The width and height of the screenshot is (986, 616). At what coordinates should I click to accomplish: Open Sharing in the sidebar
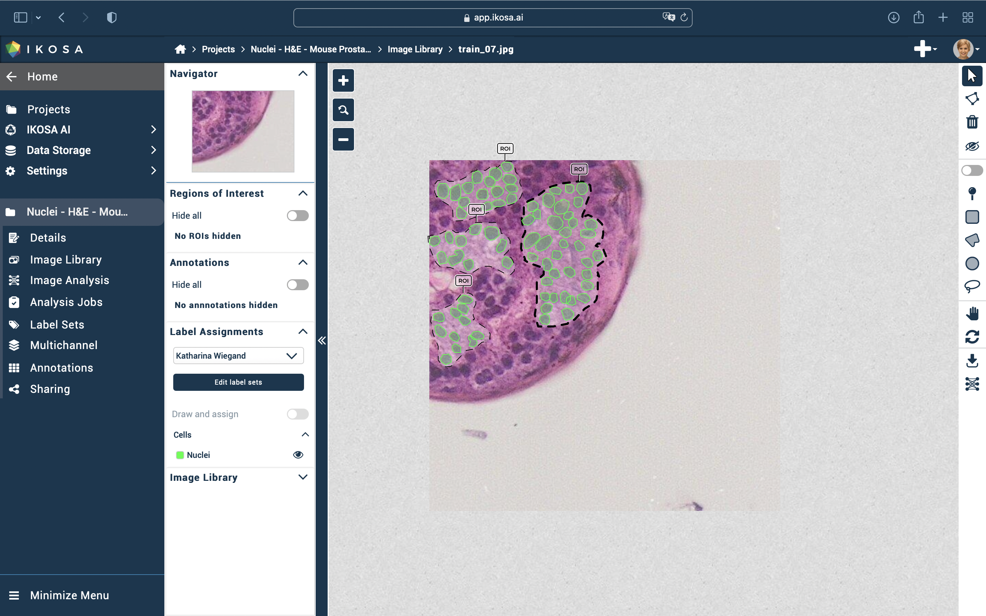(50, 389)
